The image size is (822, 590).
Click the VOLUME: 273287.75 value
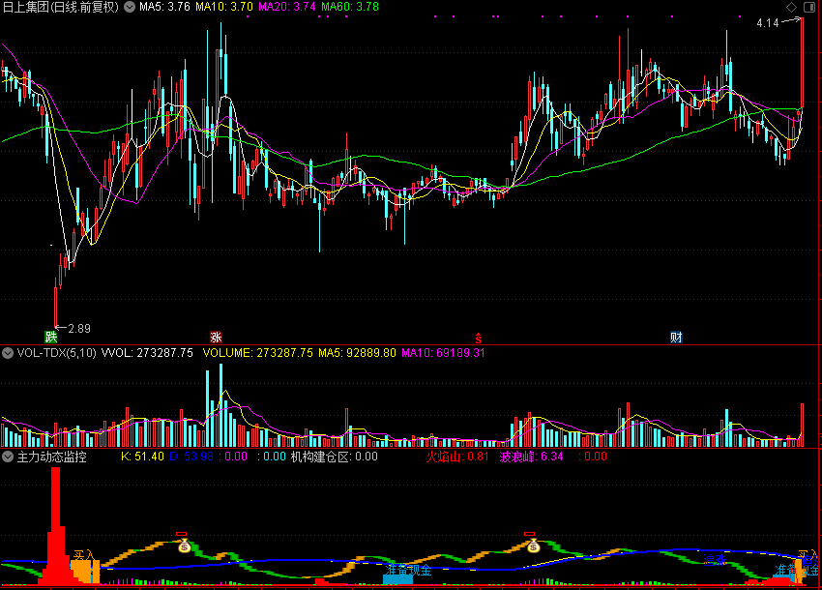258,353
